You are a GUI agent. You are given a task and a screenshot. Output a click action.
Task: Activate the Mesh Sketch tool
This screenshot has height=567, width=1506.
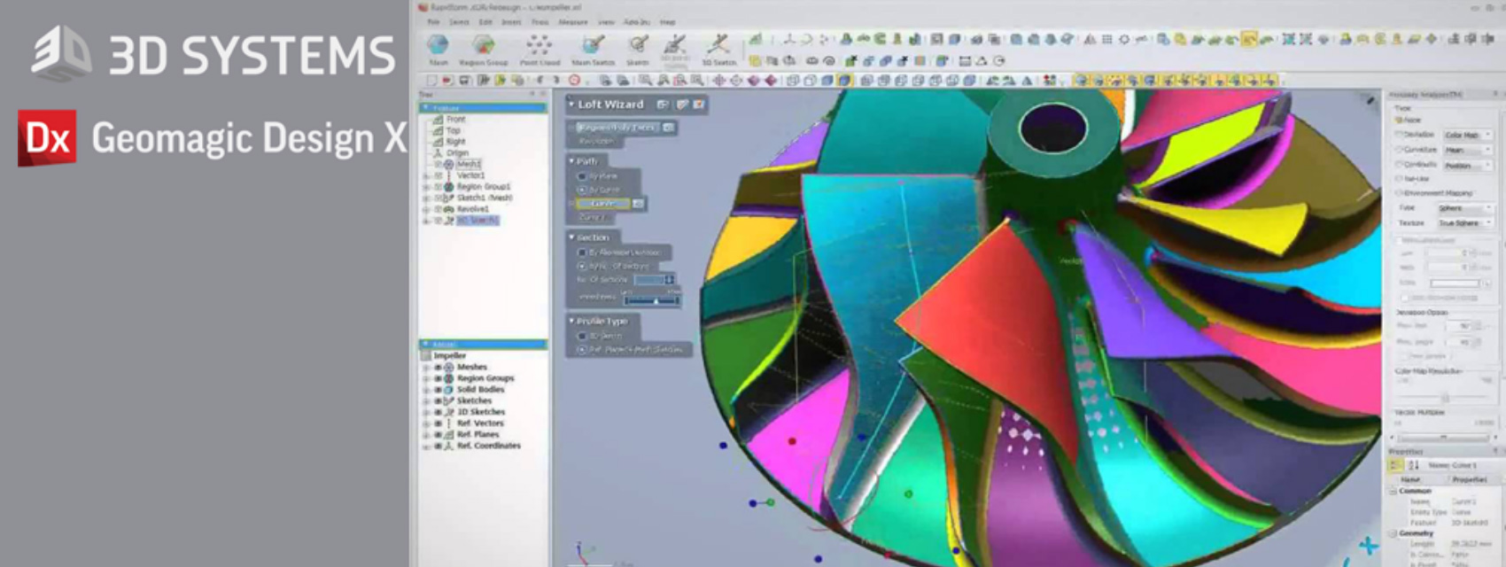click(593, 45)
